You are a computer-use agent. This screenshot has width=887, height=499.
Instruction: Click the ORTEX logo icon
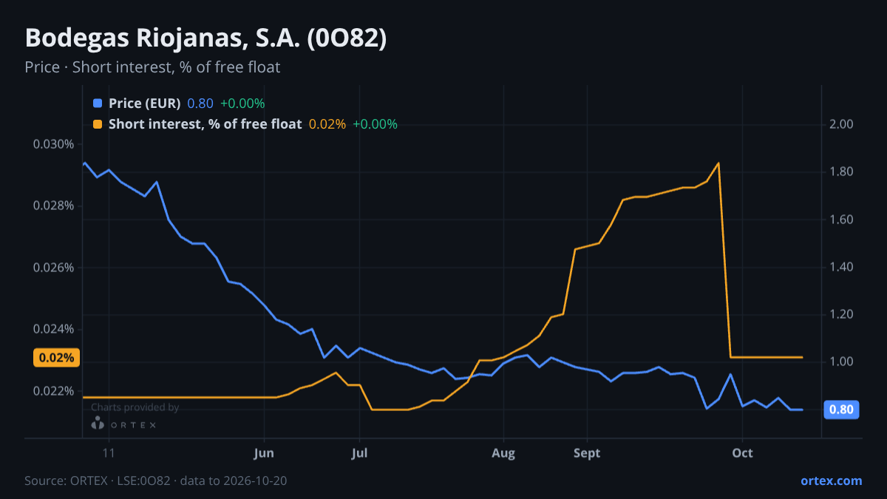pyautogui.click(x=97, y=424)
